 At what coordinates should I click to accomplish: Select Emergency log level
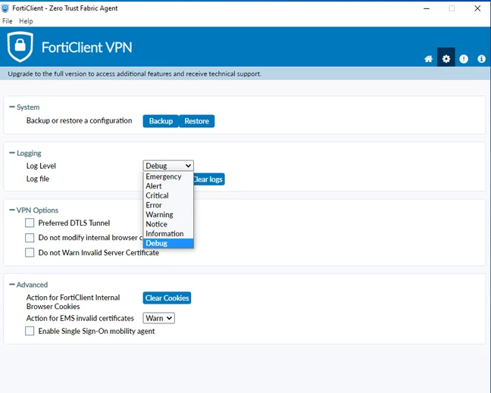pyautogui.click(x=168, y=176)
